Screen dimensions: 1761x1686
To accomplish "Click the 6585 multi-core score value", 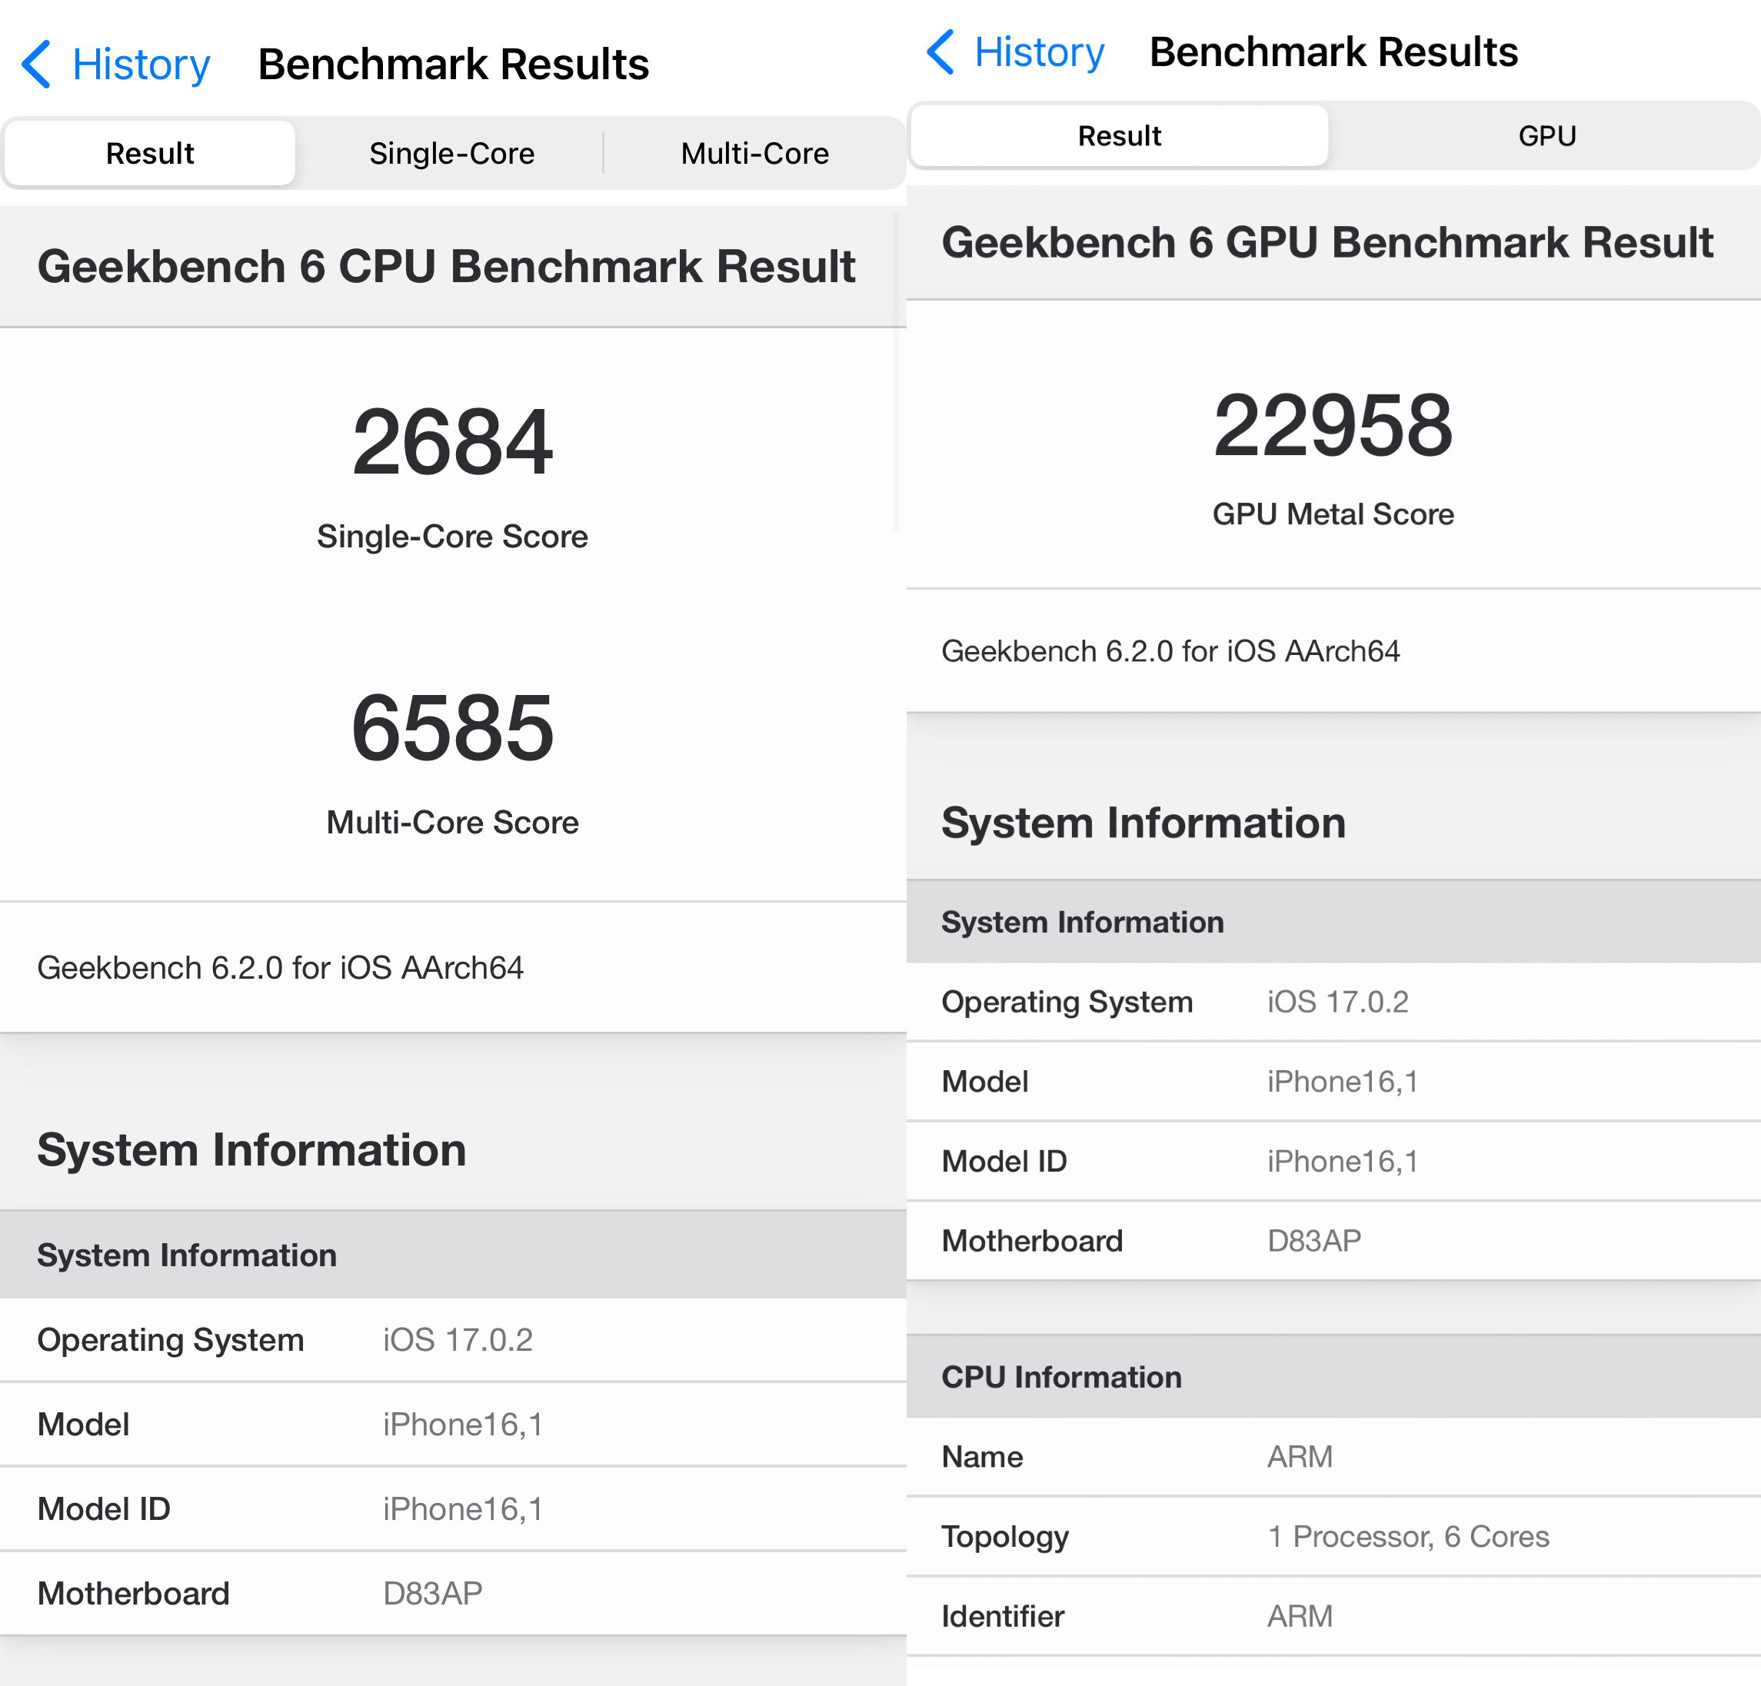I will point(452,727).
